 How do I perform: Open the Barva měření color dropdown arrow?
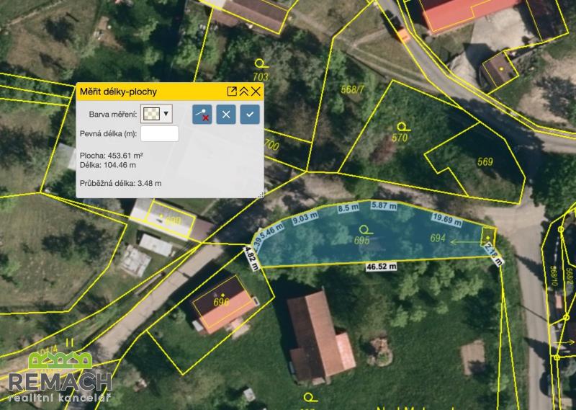pyautogui.click(x=167, y=113)
